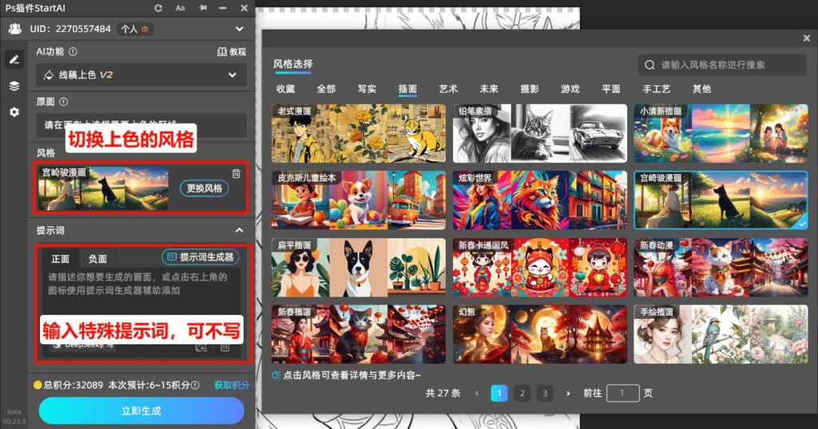Image resolution: width=818 pixels, height=429 pixels.
Task: Choose 宫崎骏漫画 style in the dialog grid
Action: (x=721, y=200)
